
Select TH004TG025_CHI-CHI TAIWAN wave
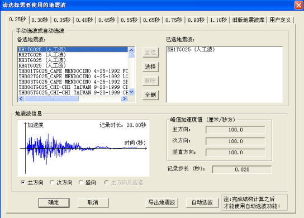click(73, 87)
